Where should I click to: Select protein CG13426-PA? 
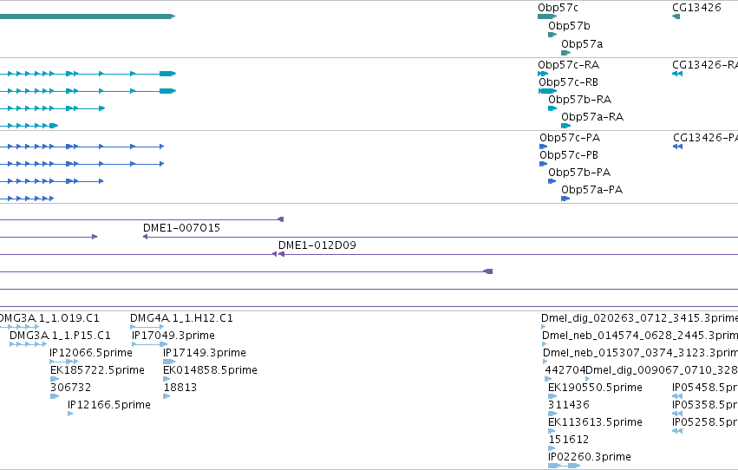706,138
